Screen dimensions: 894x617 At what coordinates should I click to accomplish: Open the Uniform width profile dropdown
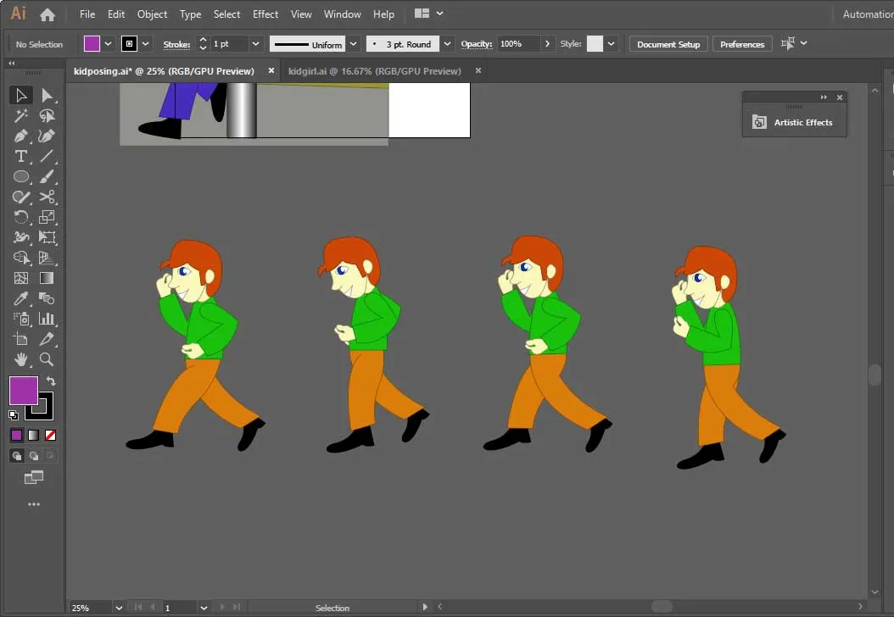pos(354,44)
